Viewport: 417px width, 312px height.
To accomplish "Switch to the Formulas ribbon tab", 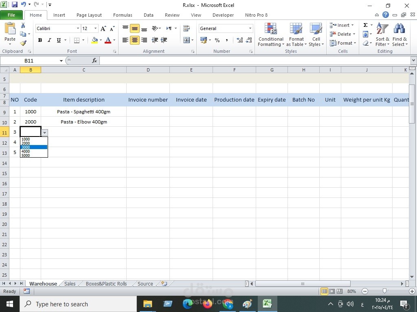I will (x=123, y=15).
